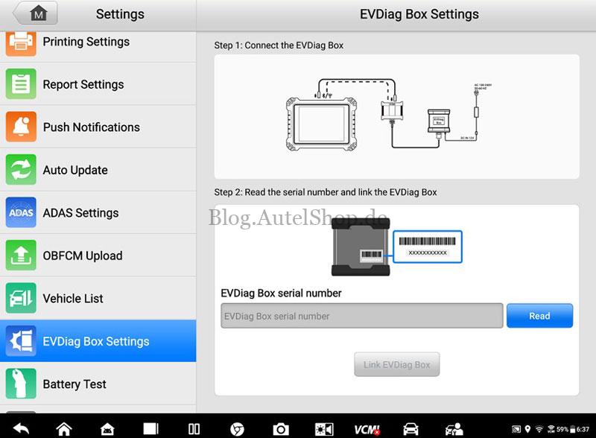Tap the back arrow in navigation bar

(x=22, y=429)
